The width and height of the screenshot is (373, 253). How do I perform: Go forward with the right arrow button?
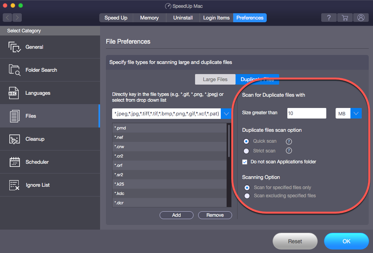pos(17,18)
